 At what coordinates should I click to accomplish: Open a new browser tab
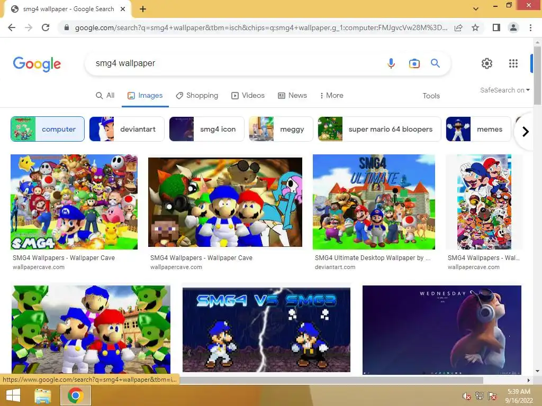143,9
